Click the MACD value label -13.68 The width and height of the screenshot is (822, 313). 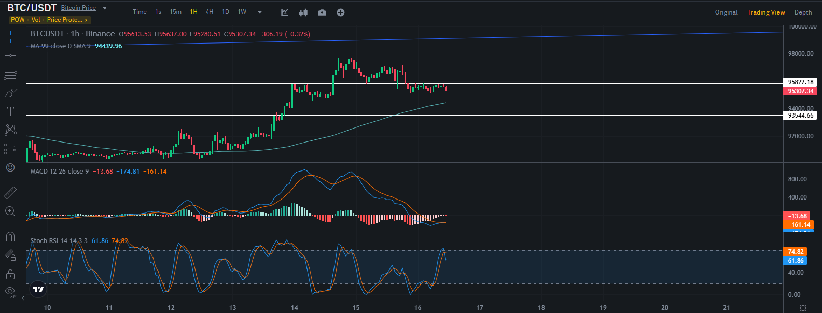(798, 216)
